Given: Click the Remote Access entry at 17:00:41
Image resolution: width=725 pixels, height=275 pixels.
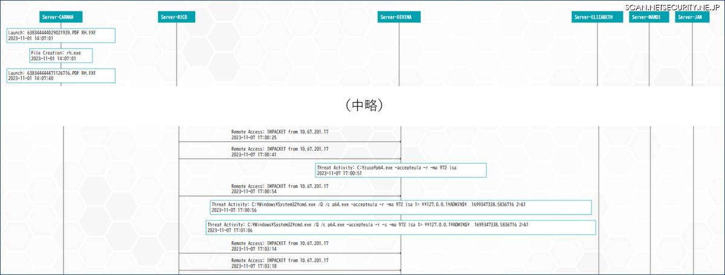Looking at the screenshot, I should (280, 151).
